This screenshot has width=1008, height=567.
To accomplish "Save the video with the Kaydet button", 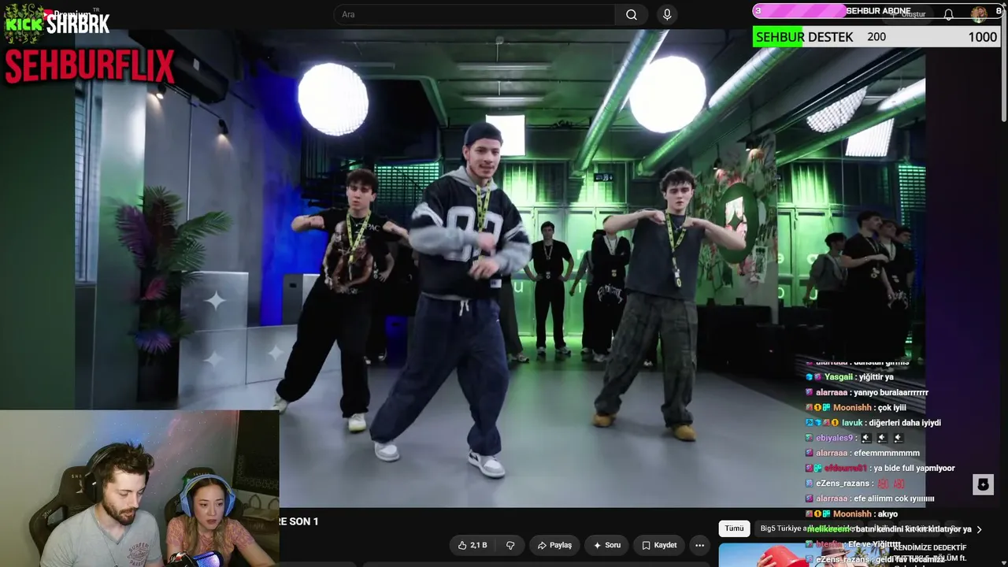I will [659, 545].
